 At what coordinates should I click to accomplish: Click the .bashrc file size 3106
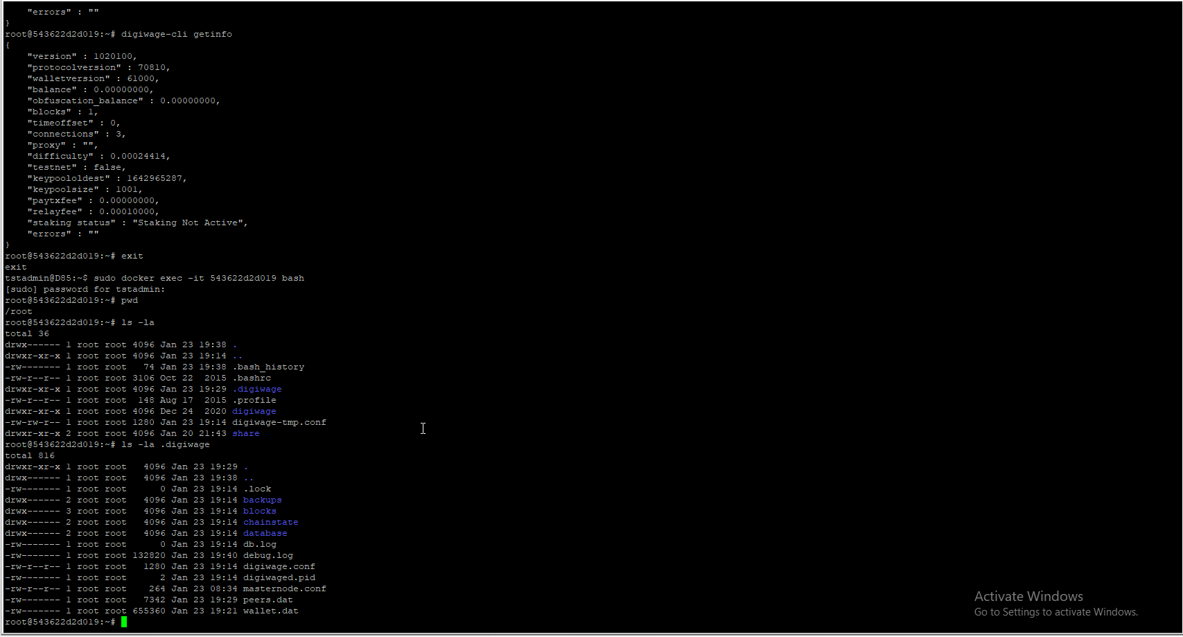pyautogui.click(x=143, y=378)
